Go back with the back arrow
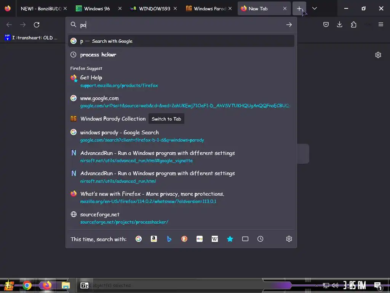 click(9, 25)
